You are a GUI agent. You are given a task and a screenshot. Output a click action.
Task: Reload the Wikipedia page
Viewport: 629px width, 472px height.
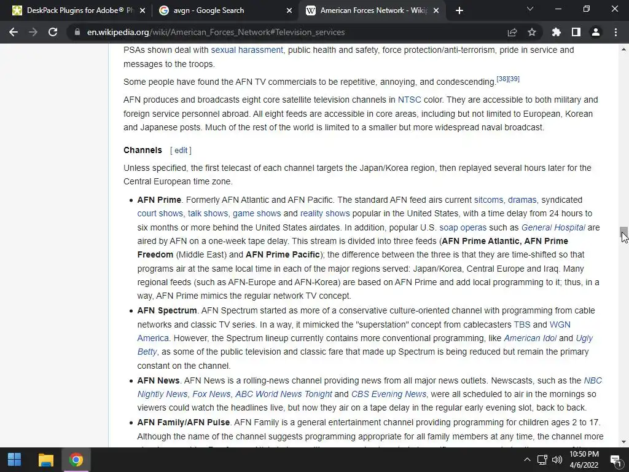[x=53, y=32]
